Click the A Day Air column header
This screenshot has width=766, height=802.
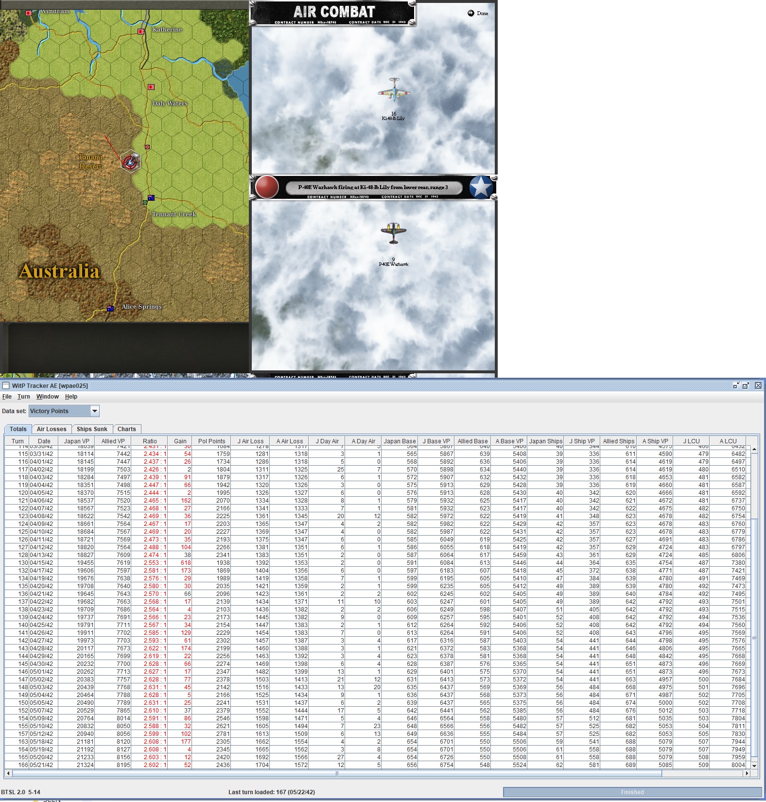coord(364,441)
